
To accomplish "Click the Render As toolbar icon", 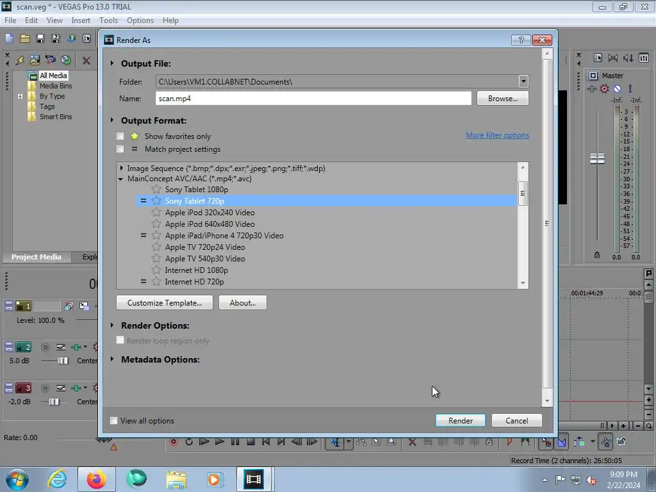I will pyautogui.click(x=72, y=38).
